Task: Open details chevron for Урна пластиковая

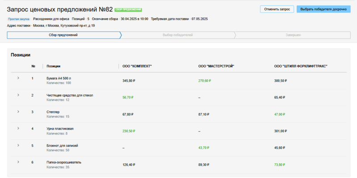Action: click(18, 128)
